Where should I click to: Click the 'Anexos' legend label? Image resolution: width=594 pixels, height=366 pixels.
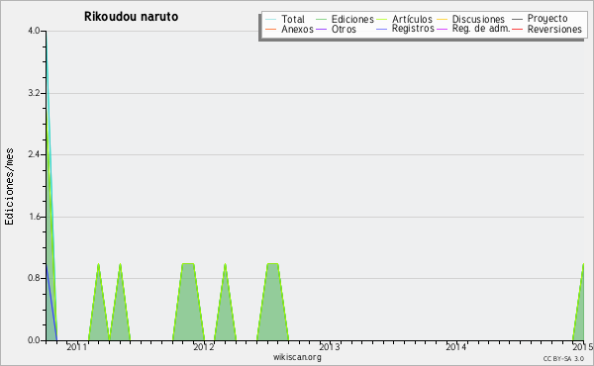[297, 29]
